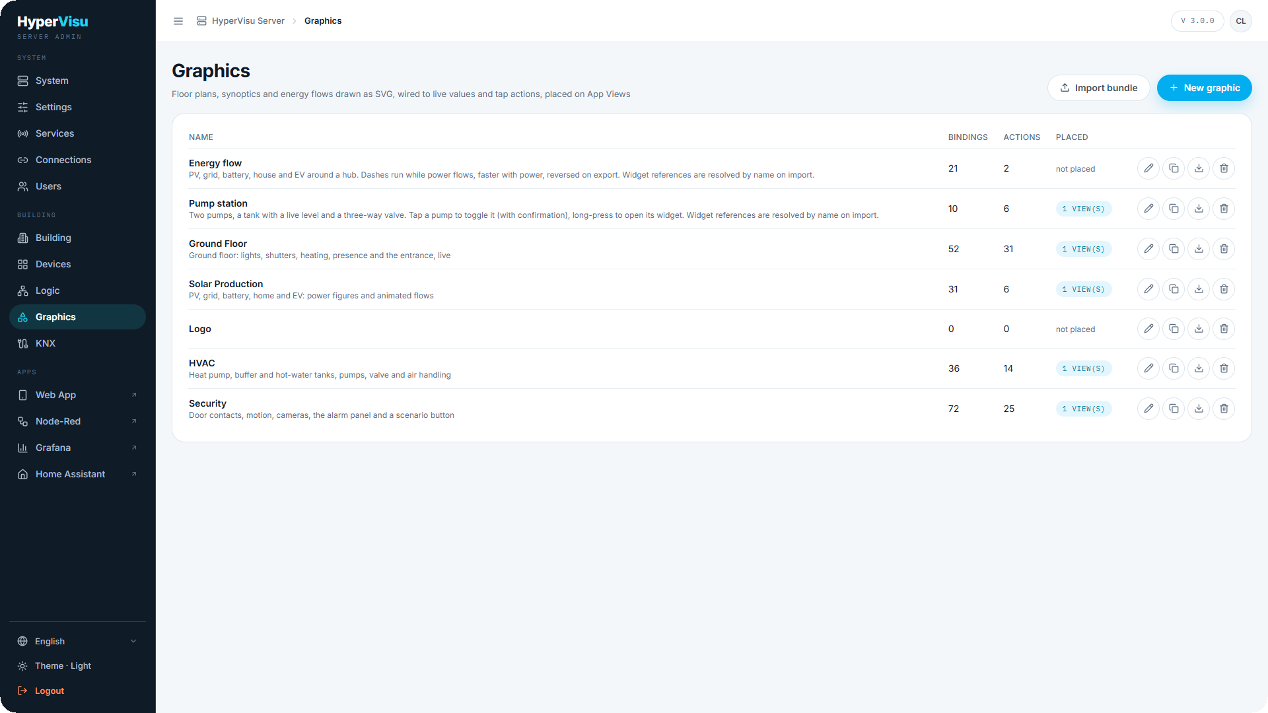Launch the Web App external link

click(x=78, y=395)
